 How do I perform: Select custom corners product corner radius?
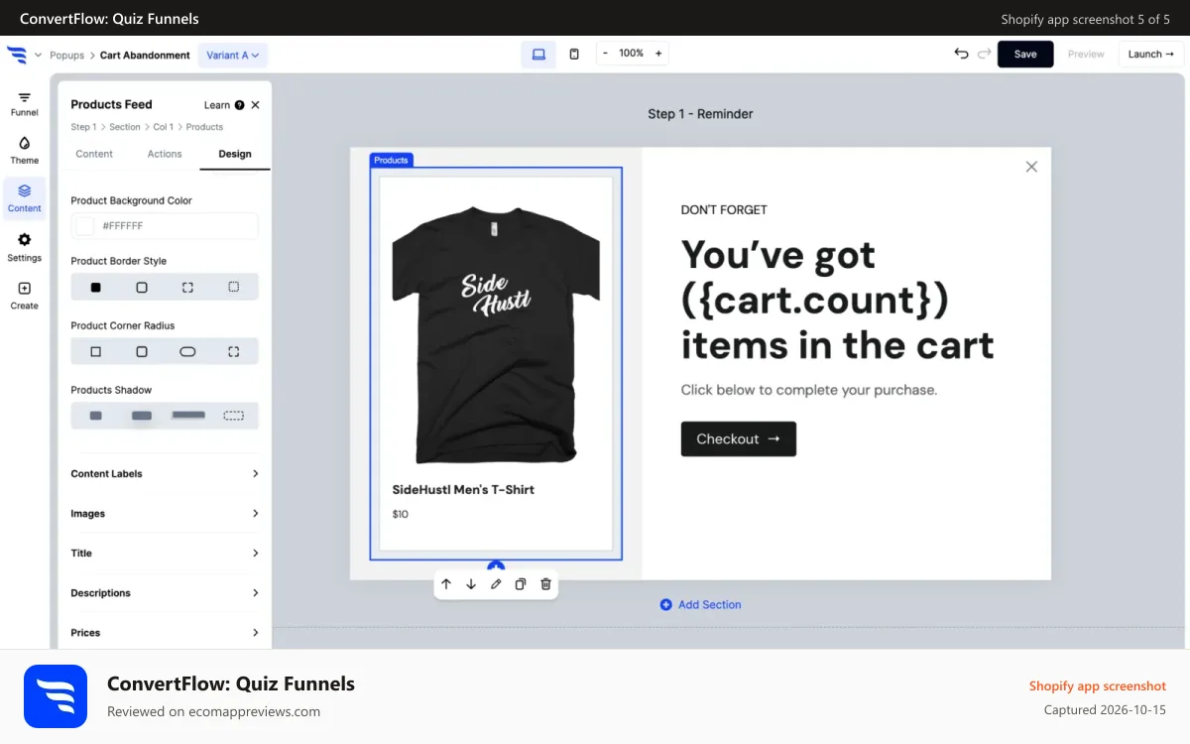point(234,351)
